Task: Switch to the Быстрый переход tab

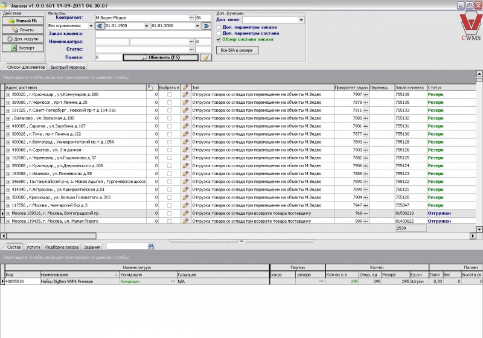Action: click(x=68, y=67)
